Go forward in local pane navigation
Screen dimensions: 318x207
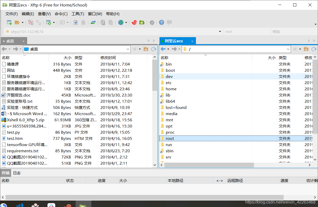click(x=15, y=49)
